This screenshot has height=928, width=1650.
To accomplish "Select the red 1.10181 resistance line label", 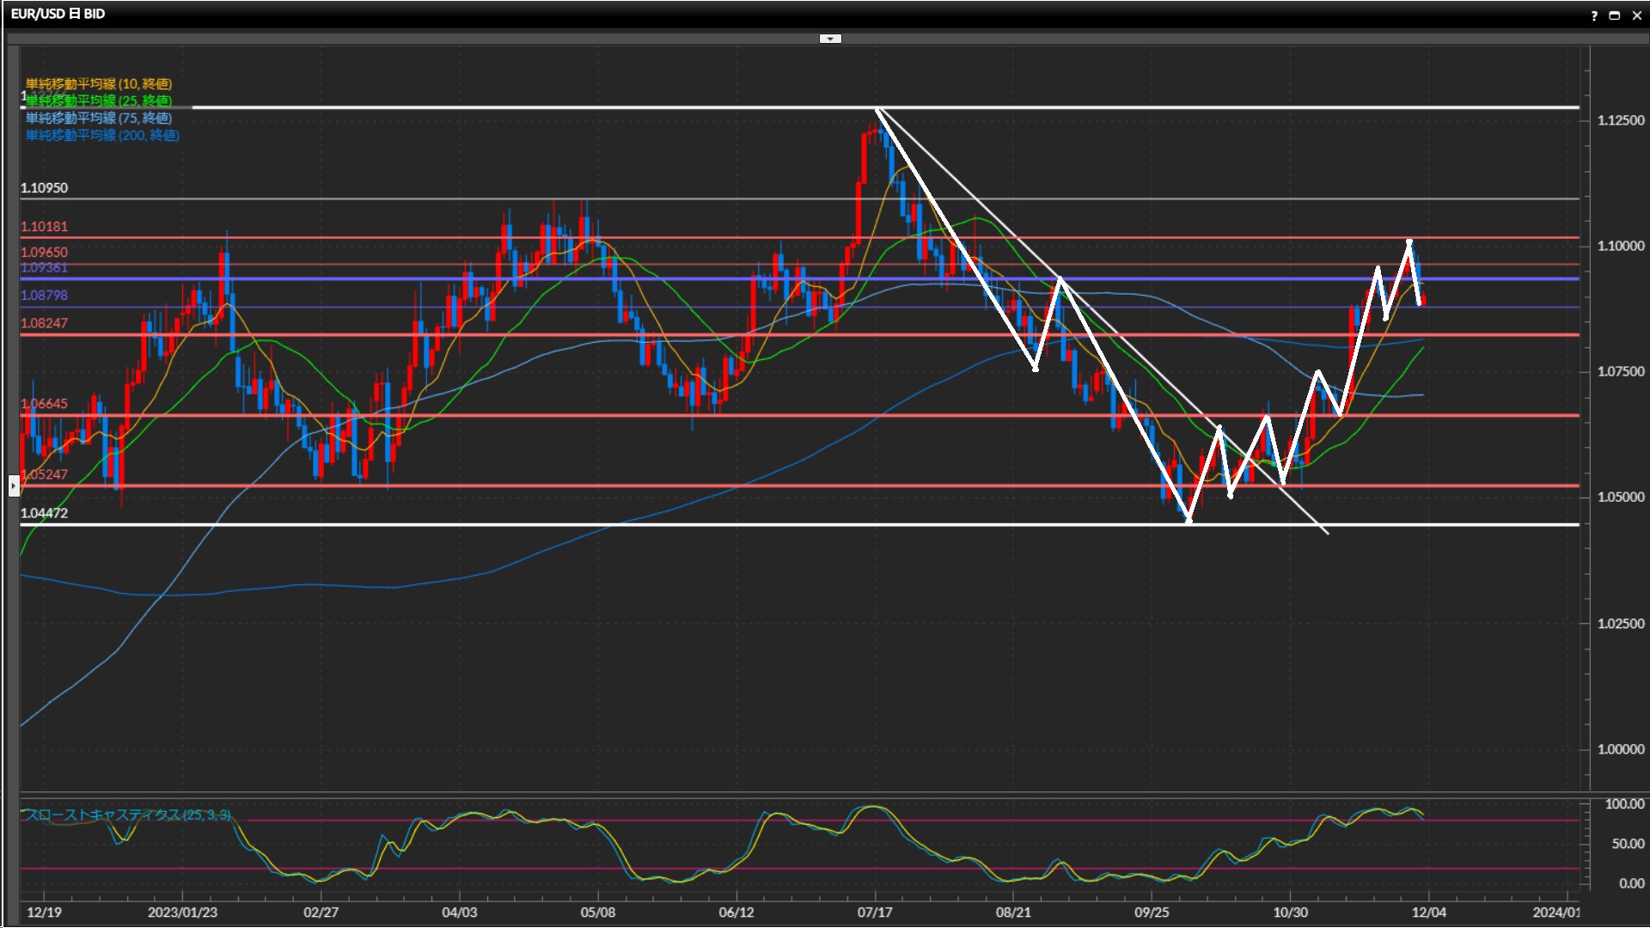I will tap(44, 227).
